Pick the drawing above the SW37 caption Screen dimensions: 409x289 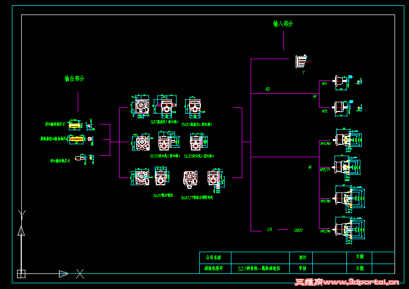pos(194,107)
